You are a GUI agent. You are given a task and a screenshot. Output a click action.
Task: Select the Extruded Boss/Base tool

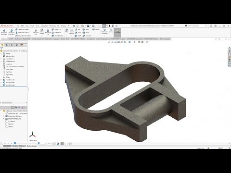point(4,32)
